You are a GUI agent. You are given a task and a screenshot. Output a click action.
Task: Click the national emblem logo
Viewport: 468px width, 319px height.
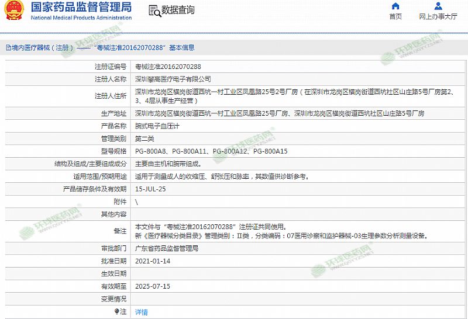tap(13, 11)
